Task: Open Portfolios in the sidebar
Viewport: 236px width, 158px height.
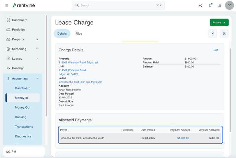Action: (19, 30)
